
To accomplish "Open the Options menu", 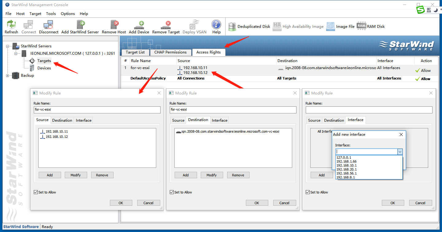I will tap(68, 13).
